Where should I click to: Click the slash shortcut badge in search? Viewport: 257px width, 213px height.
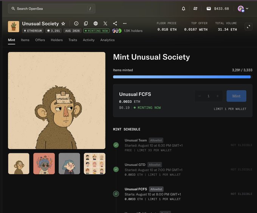(90, 9)
